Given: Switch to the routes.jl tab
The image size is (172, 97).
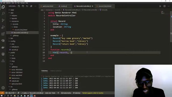Looking at the screenshot, I should pos(64,6).
